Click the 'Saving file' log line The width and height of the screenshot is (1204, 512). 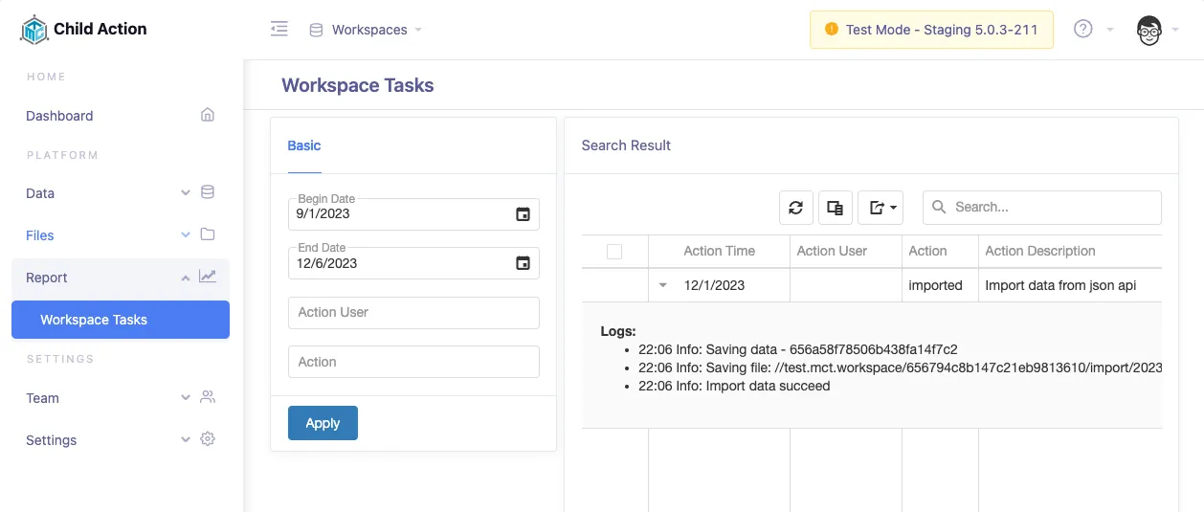point(901,367)
